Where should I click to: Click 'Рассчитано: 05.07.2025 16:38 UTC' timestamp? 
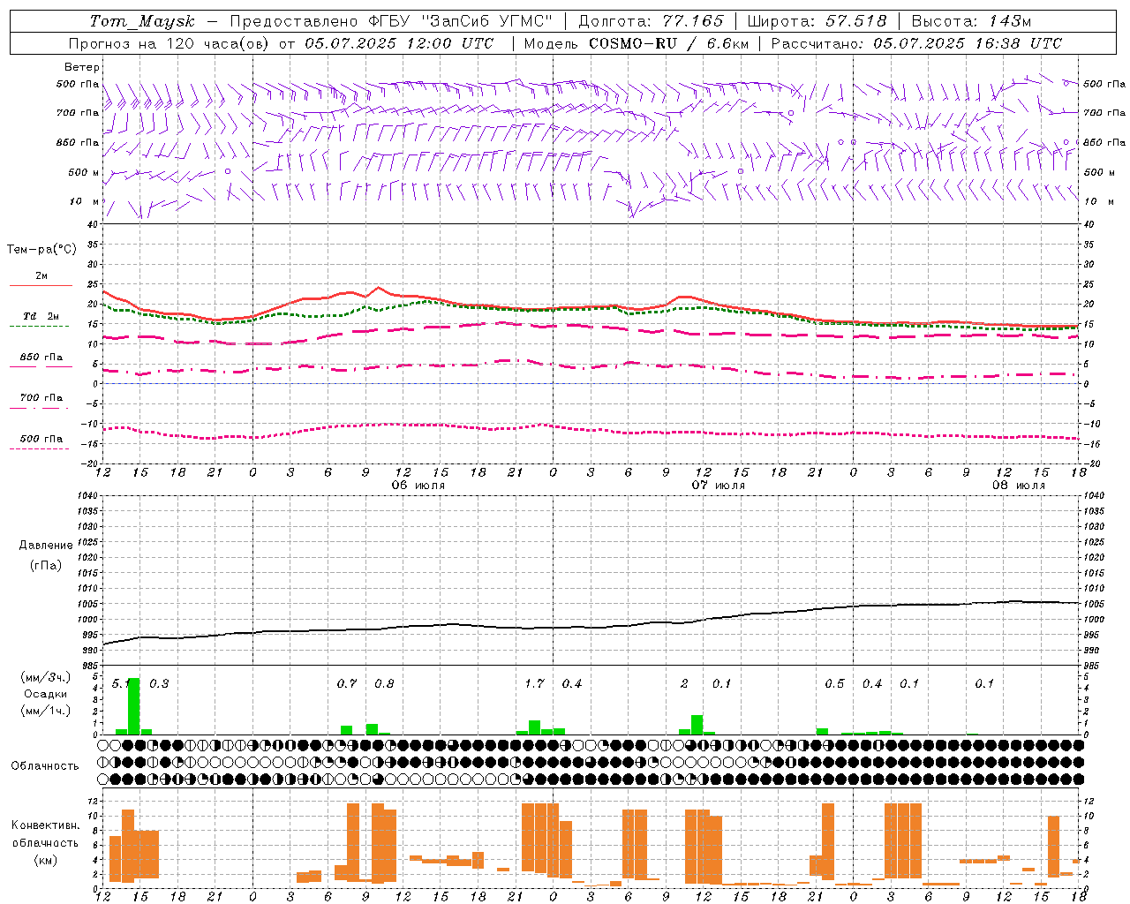coord(916,43)
